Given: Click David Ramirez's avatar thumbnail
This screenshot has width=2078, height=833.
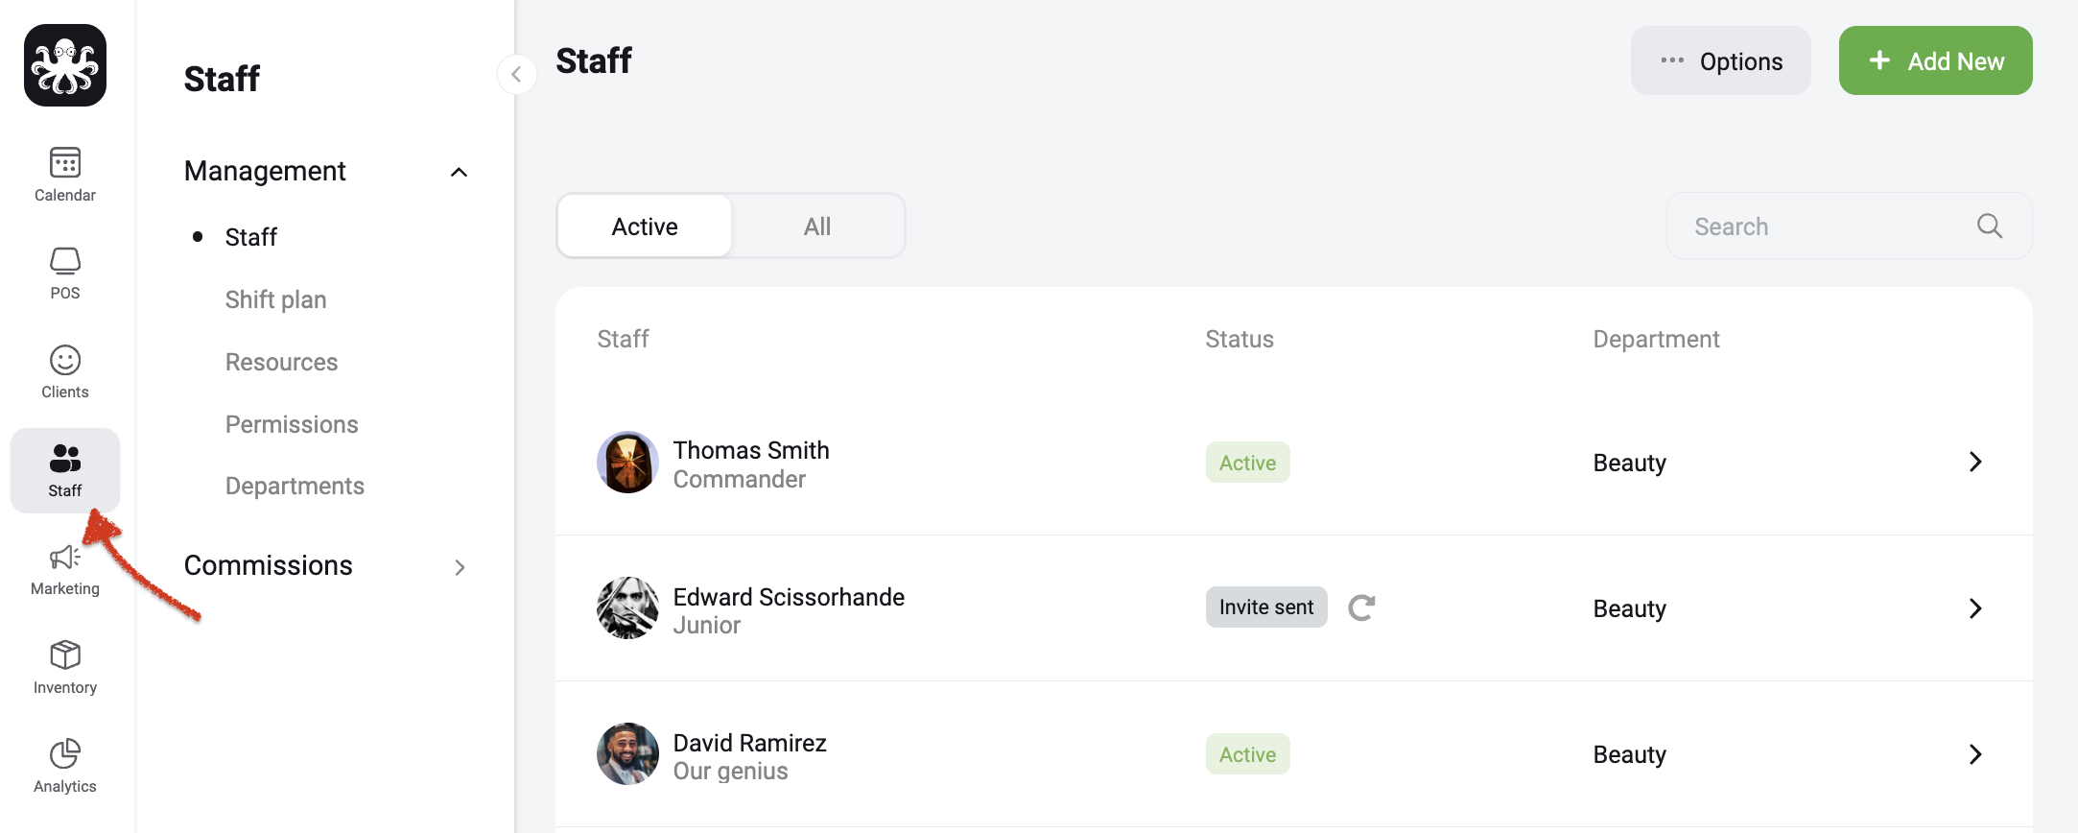Looking at the screenshot, I should (x=627, y=753).
